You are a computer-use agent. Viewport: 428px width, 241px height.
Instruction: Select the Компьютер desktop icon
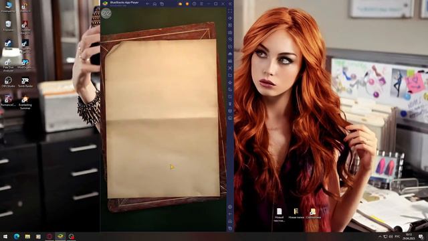click(8, 7)
